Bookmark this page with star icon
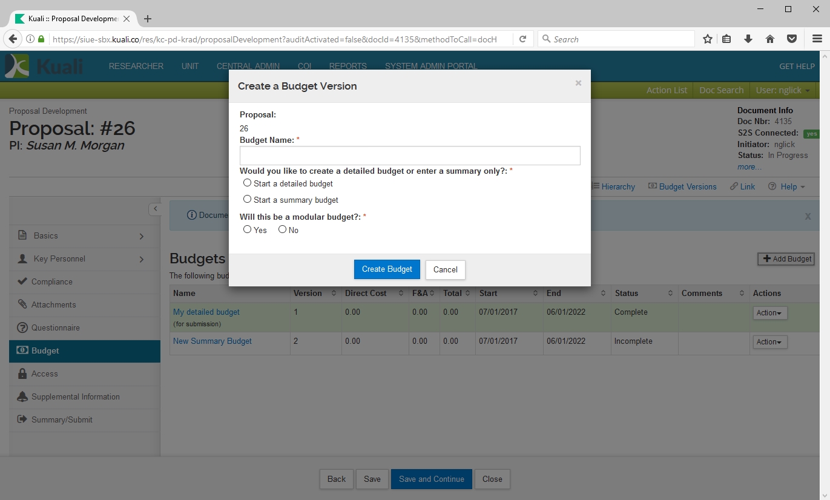The image size is (830, 500). tap(707, 39)
